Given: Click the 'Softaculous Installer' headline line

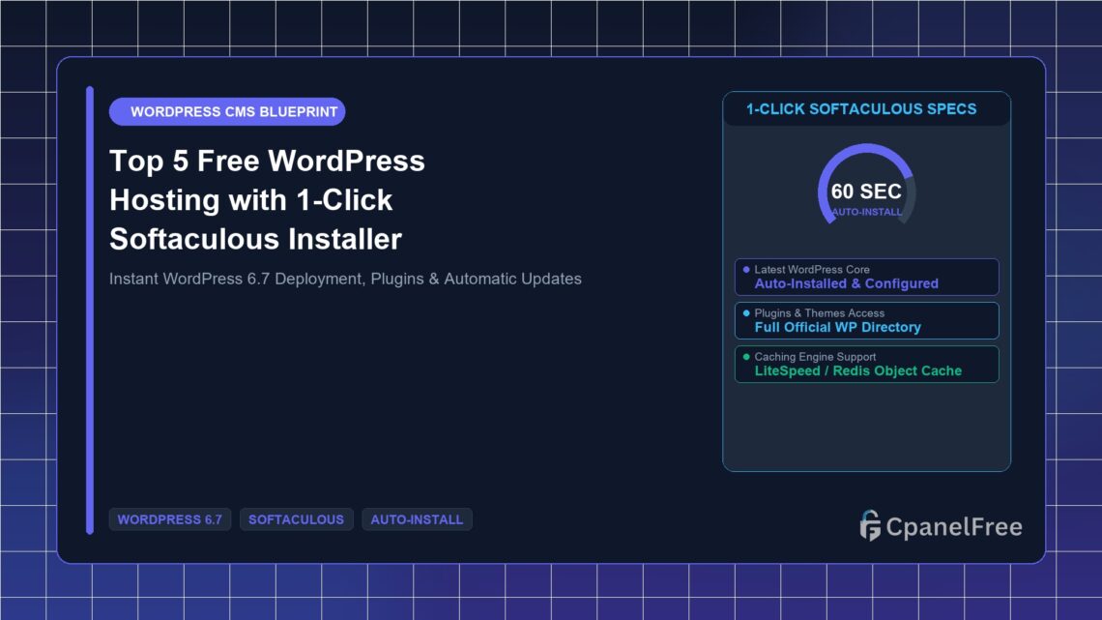Looking at the screenshot, I should pyautogui.click(x=256, y=239).
